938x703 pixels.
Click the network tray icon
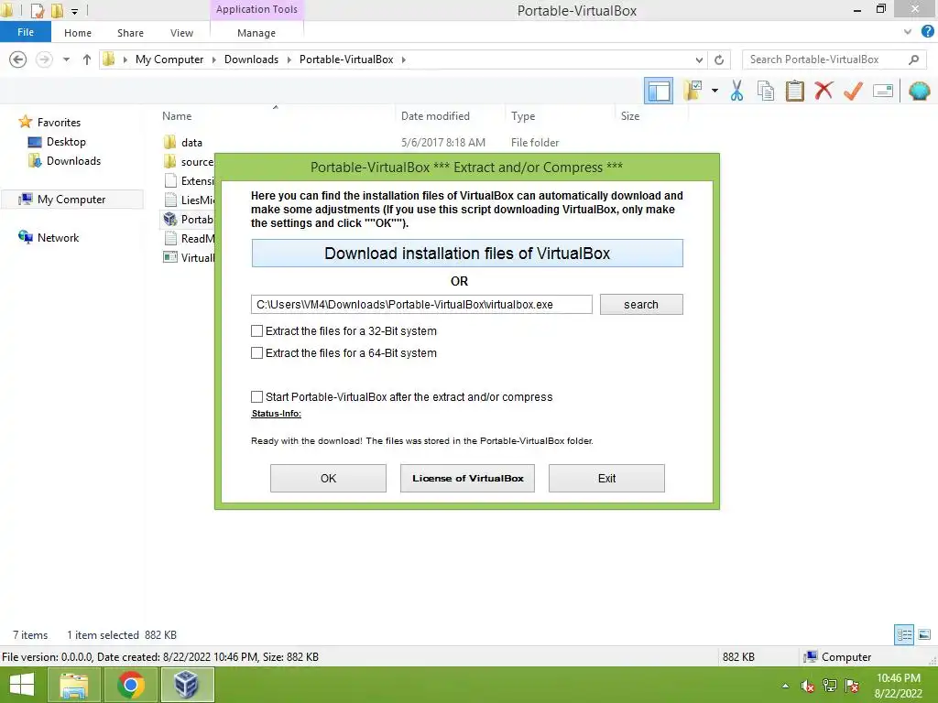830,686
